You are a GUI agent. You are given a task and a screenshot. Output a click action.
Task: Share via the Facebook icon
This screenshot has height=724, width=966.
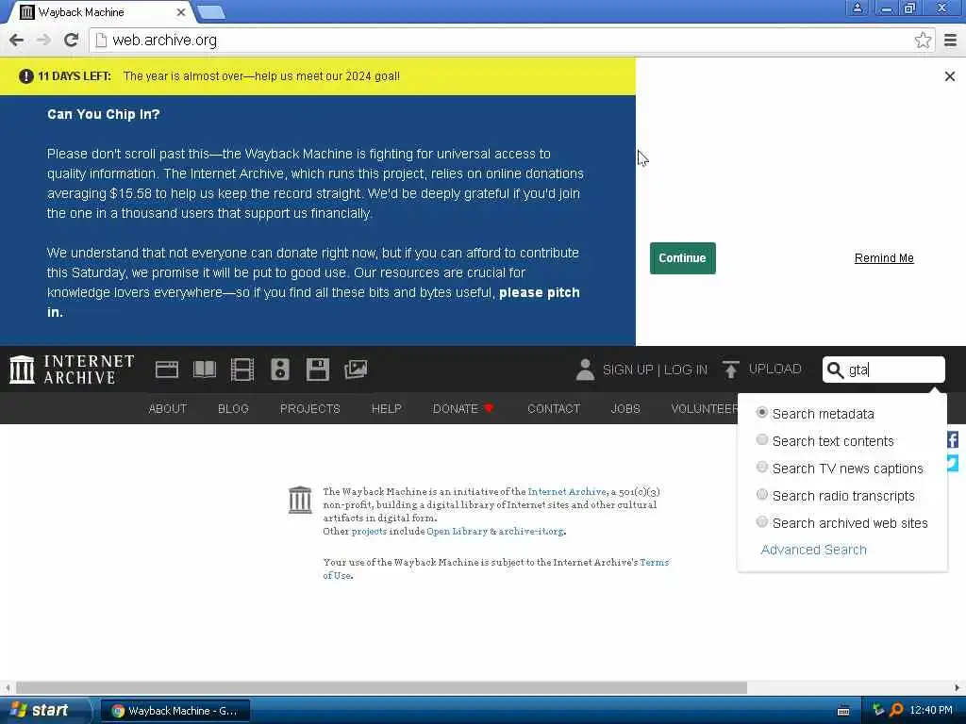click(x=953, y=439)
